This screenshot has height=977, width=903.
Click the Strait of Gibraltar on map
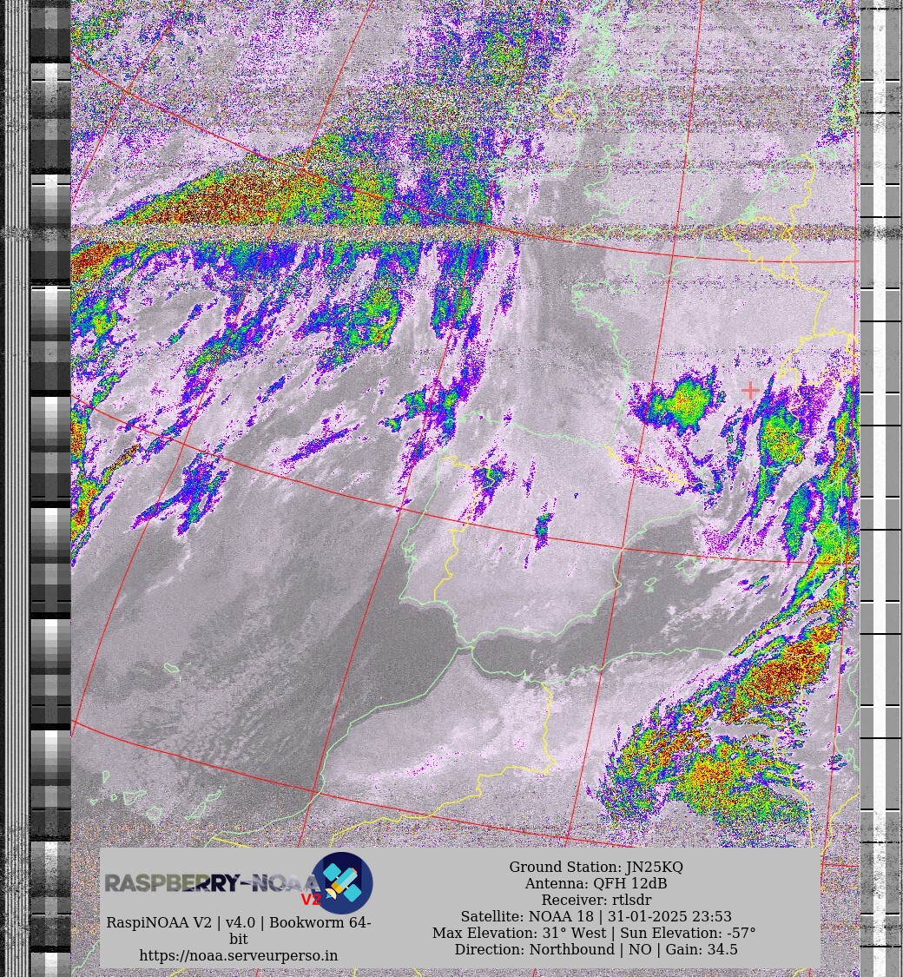pos(465,644)
